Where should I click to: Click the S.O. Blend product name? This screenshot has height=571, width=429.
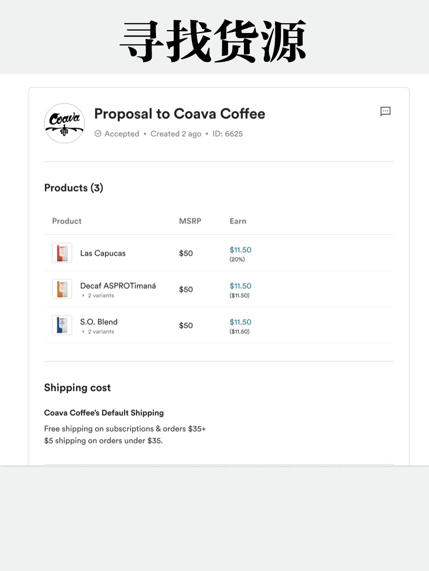click(99, 322)
